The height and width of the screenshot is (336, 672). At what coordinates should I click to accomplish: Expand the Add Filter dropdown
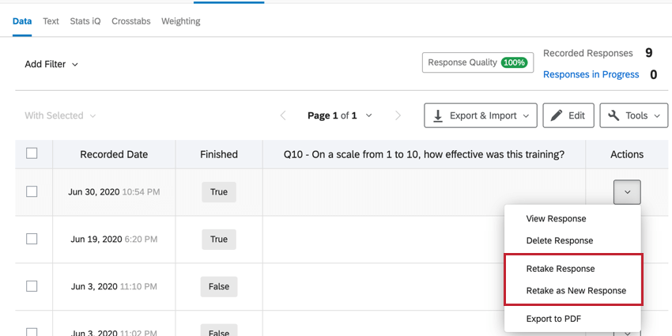pyautogui.click(x=51, y=64)
